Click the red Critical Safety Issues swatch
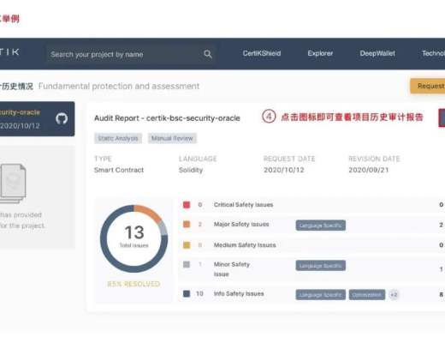The width and height of the screenshot is (445, 343). [187, 205]
